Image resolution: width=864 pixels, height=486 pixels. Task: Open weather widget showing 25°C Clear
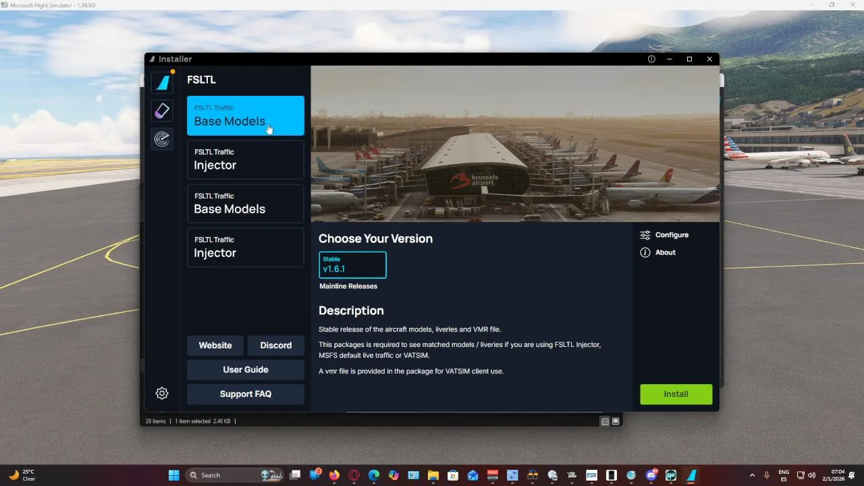click(x=22, y=475)
